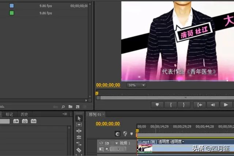The image size is (234, 156).
Task: Click the project panel horizontal scroll right arrow
Action: [86, 100]
